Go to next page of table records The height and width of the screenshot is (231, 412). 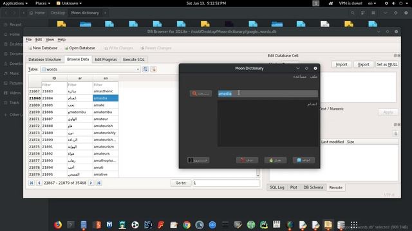91,183
